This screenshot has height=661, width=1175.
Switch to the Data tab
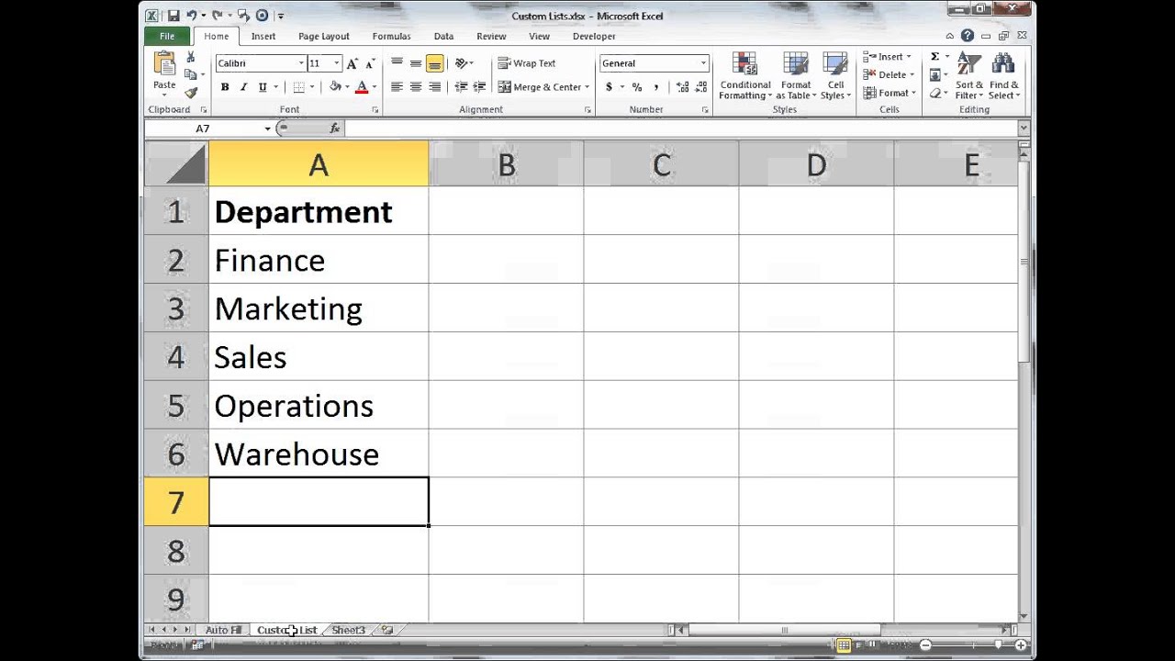pos(443,37)
